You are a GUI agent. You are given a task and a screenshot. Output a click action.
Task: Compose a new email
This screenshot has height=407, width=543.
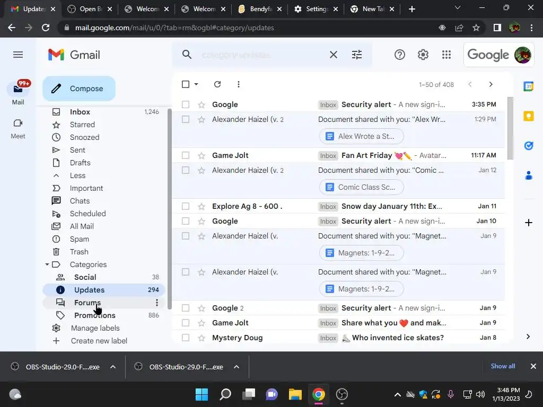pyautogui.click(x=79, y=89)
